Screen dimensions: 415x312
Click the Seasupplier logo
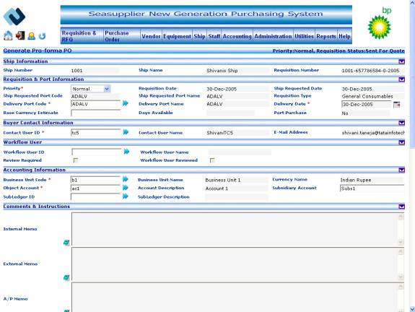tap(14, 17)
